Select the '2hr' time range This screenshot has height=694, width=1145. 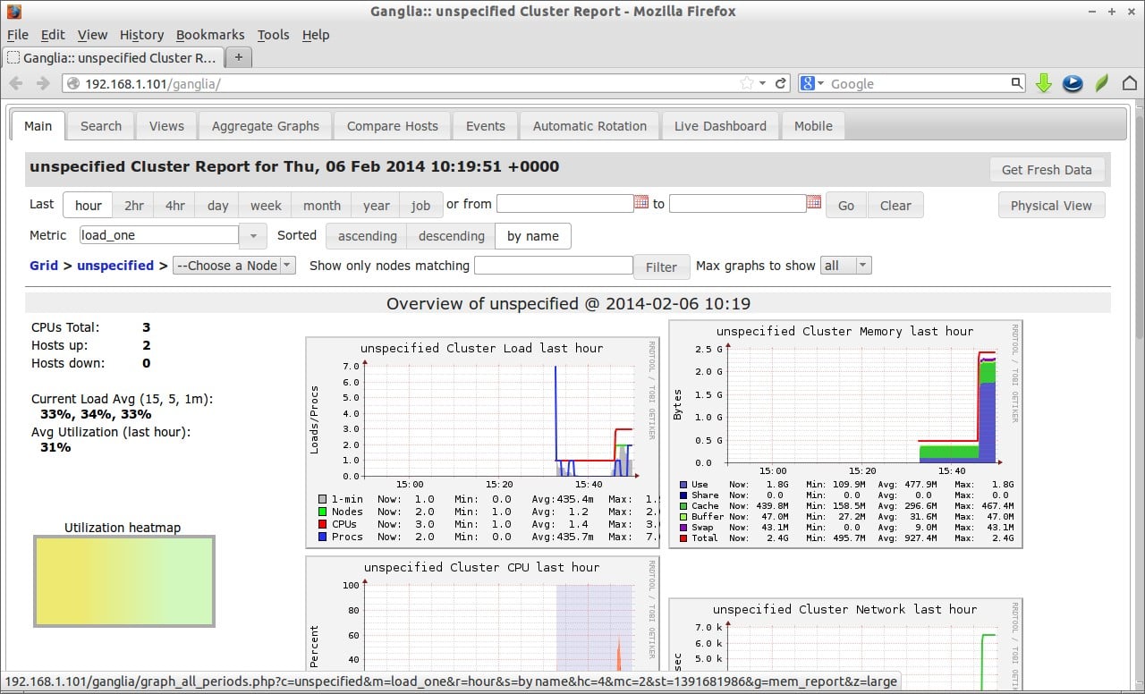click(x=133, y=205)
